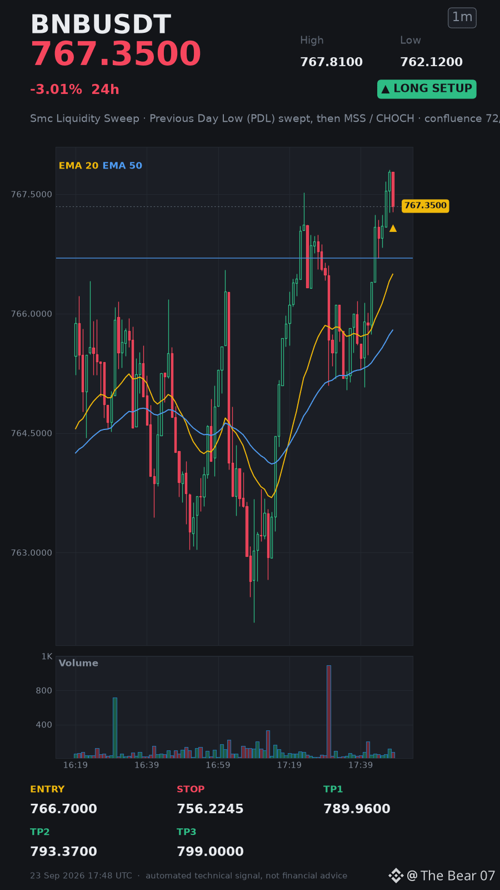Click the @The Bear 07 handle
The width and height of the screenshot is (500, 890).
pos(451,876)
